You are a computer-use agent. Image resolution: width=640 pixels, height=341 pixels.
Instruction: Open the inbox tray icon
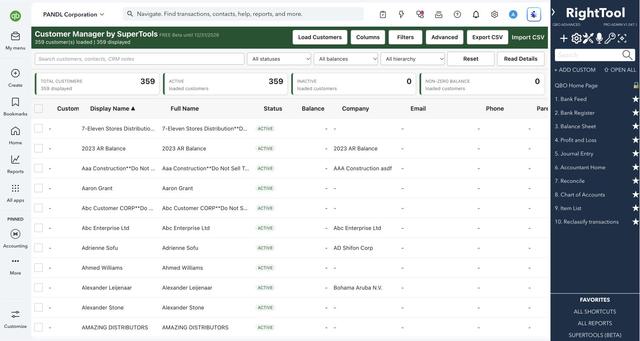[439, 14]
